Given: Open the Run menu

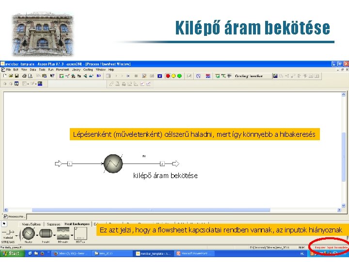Looking at the screenshot, I should 51,70.
